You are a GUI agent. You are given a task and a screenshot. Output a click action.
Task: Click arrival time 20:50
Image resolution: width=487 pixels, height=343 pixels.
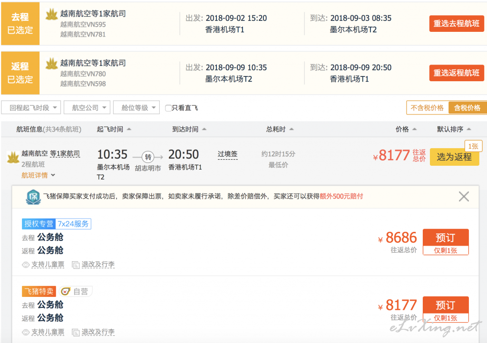click(x=183, y=154)
